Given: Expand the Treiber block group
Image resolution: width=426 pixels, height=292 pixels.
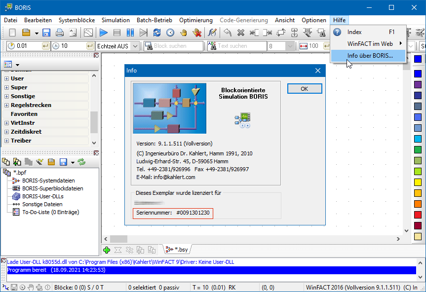Looking at the screenshot, I should (7, 141).
